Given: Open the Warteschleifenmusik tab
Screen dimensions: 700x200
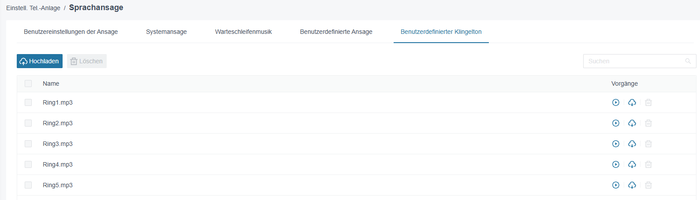Looking at the screenshot, I should (x=243, y=32).
